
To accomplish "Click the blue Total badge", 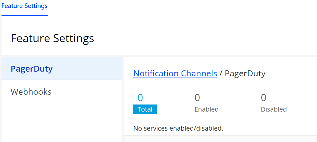I will [x=145, y=109].
